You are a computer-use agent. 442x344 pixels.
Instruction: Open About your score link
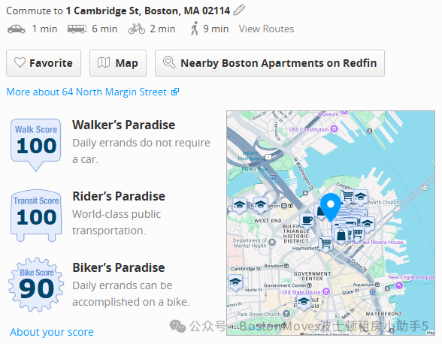click(52, 332)
